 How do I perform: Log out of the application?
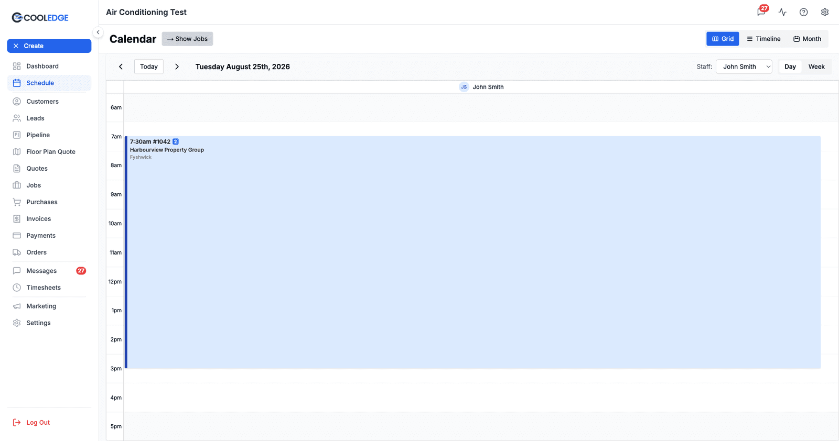[x=31, y=423]
